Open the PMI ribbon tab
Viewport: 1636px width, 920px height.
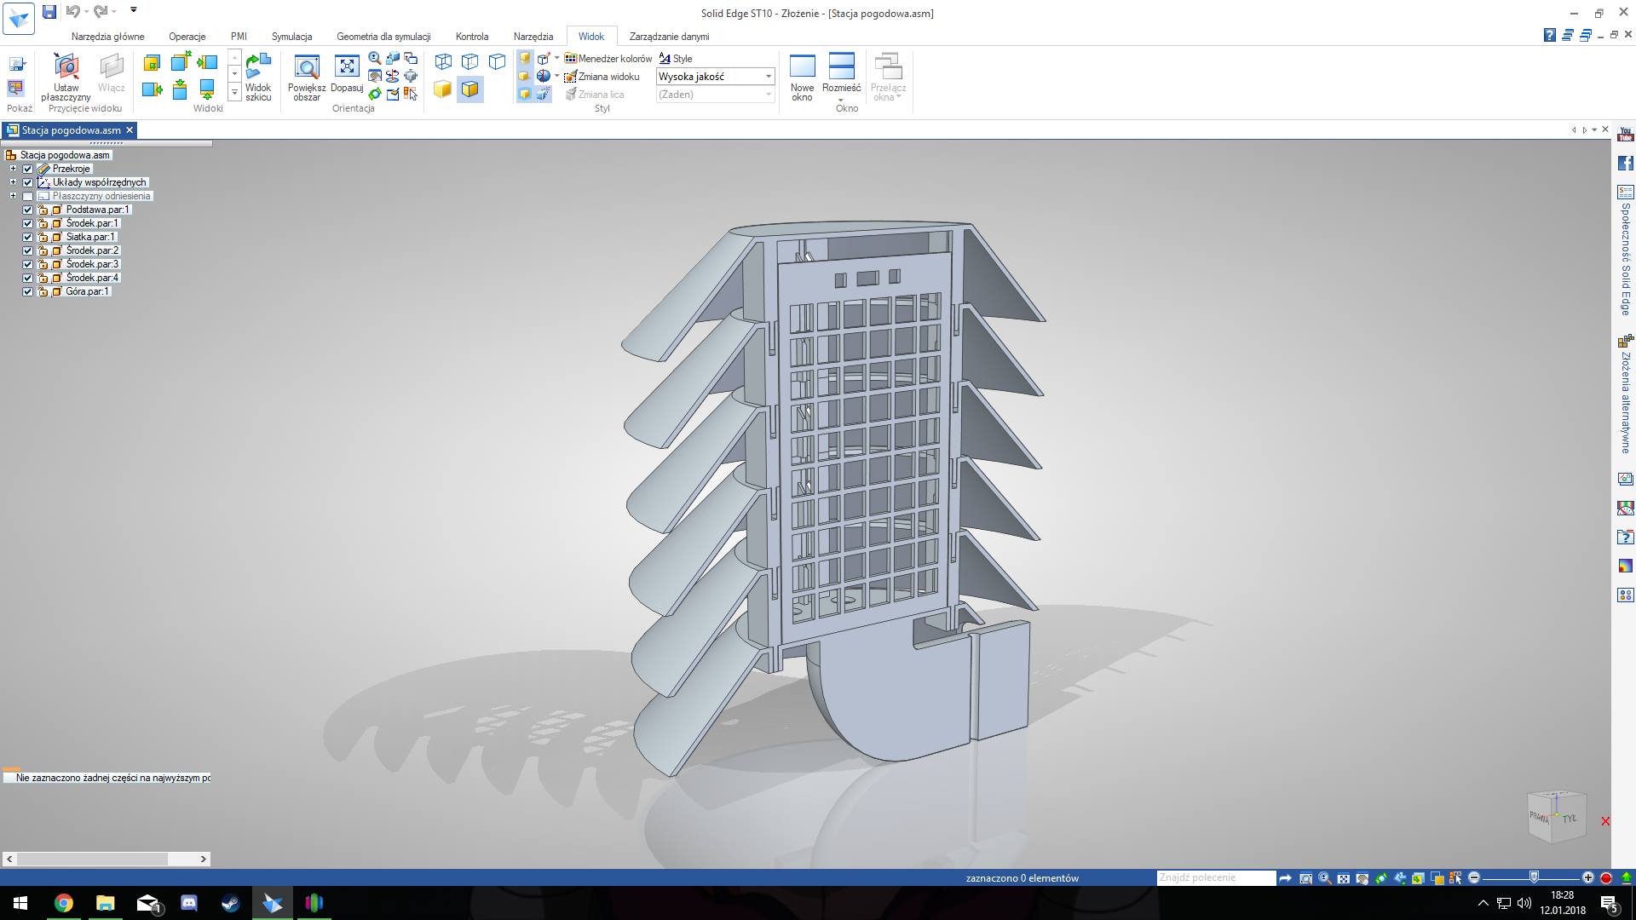[239, 37]
